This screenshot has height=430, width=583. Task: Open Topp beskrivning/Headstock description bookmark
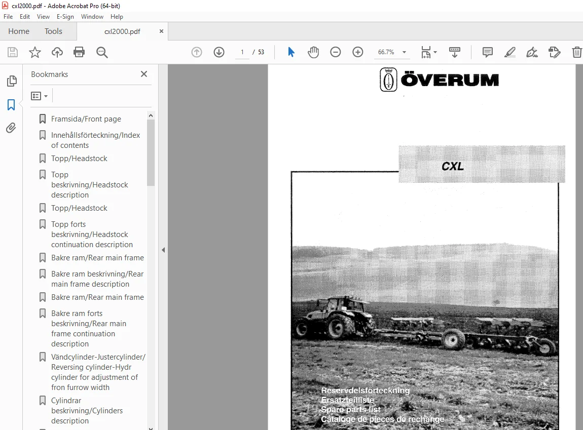(90, 184)
